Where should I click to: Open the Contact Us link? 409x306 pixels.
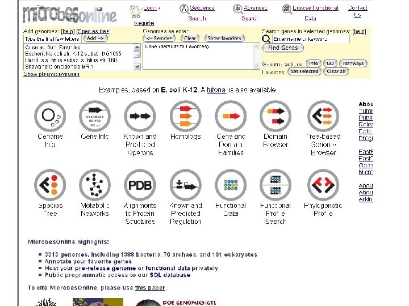pyautogui.click(x=358, y=11)
